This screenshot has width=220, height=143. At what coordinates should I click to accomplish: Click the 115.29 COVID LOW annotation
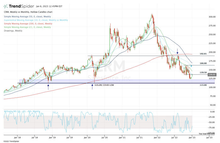pyautogui.click(x=105, y=85)
